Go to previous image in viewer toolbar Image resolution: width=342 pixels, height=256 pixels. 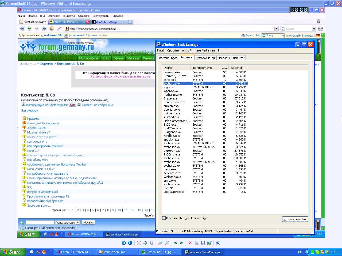pos(124,243)
